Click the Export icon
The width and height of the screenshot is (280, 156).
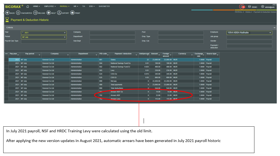[x=59, y=13]
